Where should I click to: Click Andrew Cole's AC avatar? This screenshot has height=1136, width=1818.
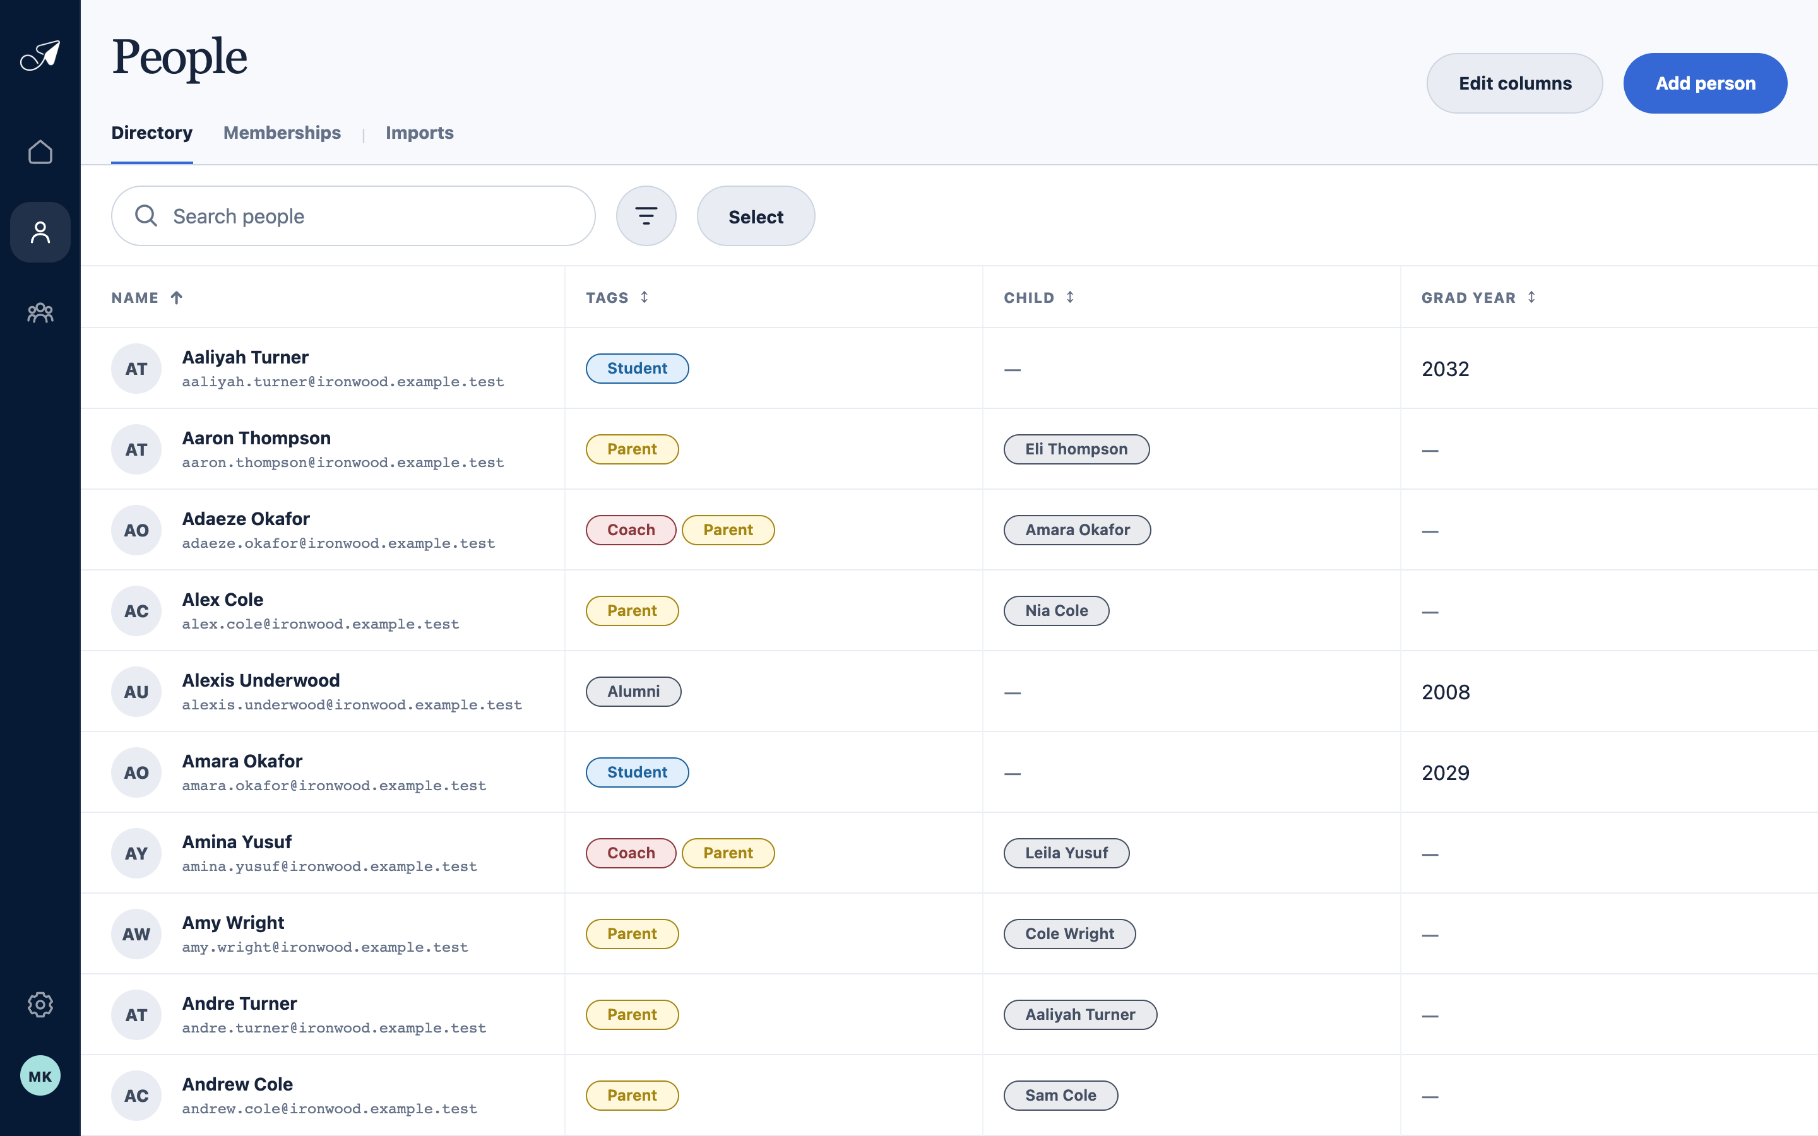tap(136, 1096)
